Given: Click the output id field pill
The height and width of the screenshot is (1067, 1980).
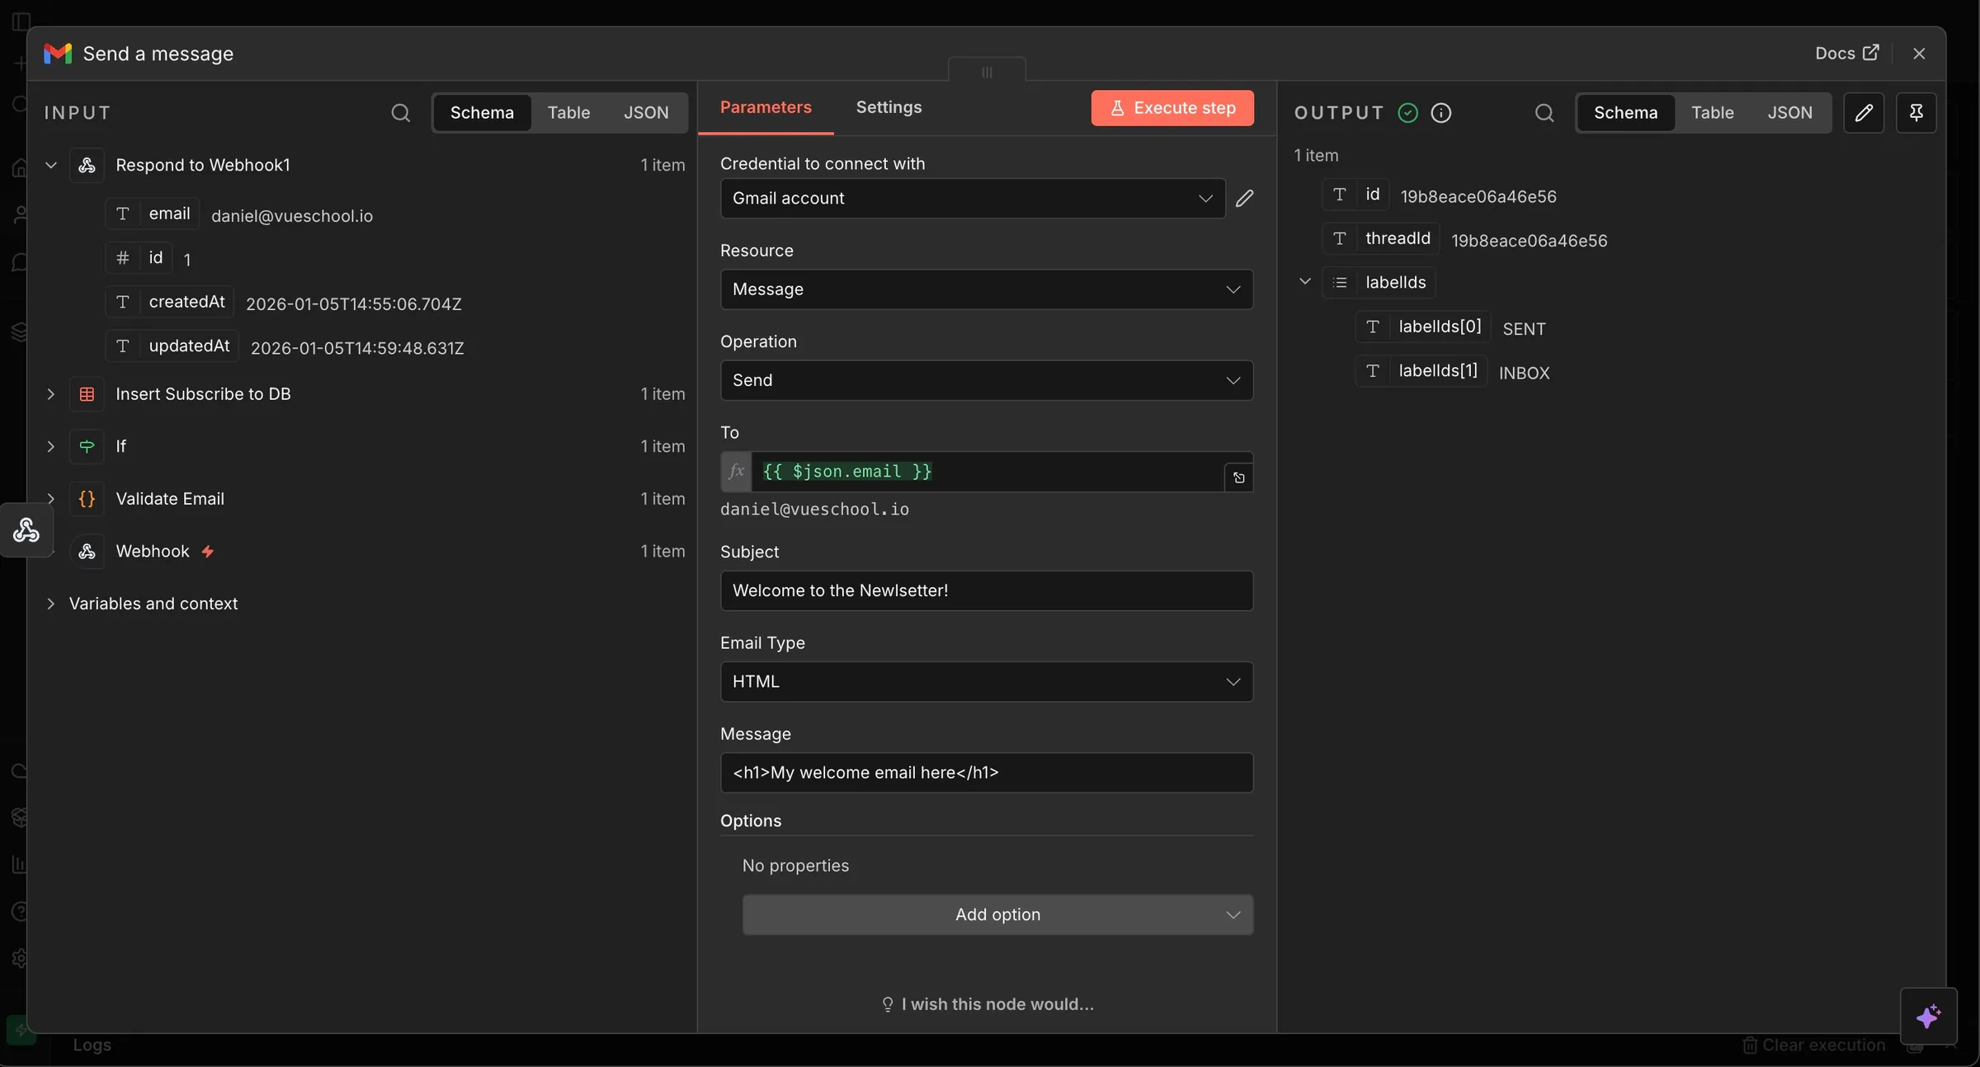Looking at the screenshot, I should [1356, 195].
